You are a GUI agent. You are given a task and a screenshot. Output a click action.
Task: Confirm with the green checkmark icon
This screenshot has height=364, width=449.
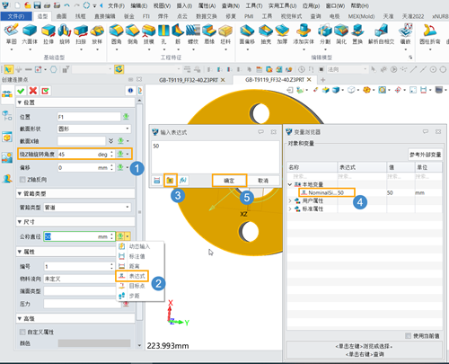[x=21, y=91]
